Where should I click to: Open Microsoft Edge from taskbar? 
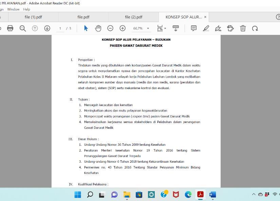click(x=188, y=195)
